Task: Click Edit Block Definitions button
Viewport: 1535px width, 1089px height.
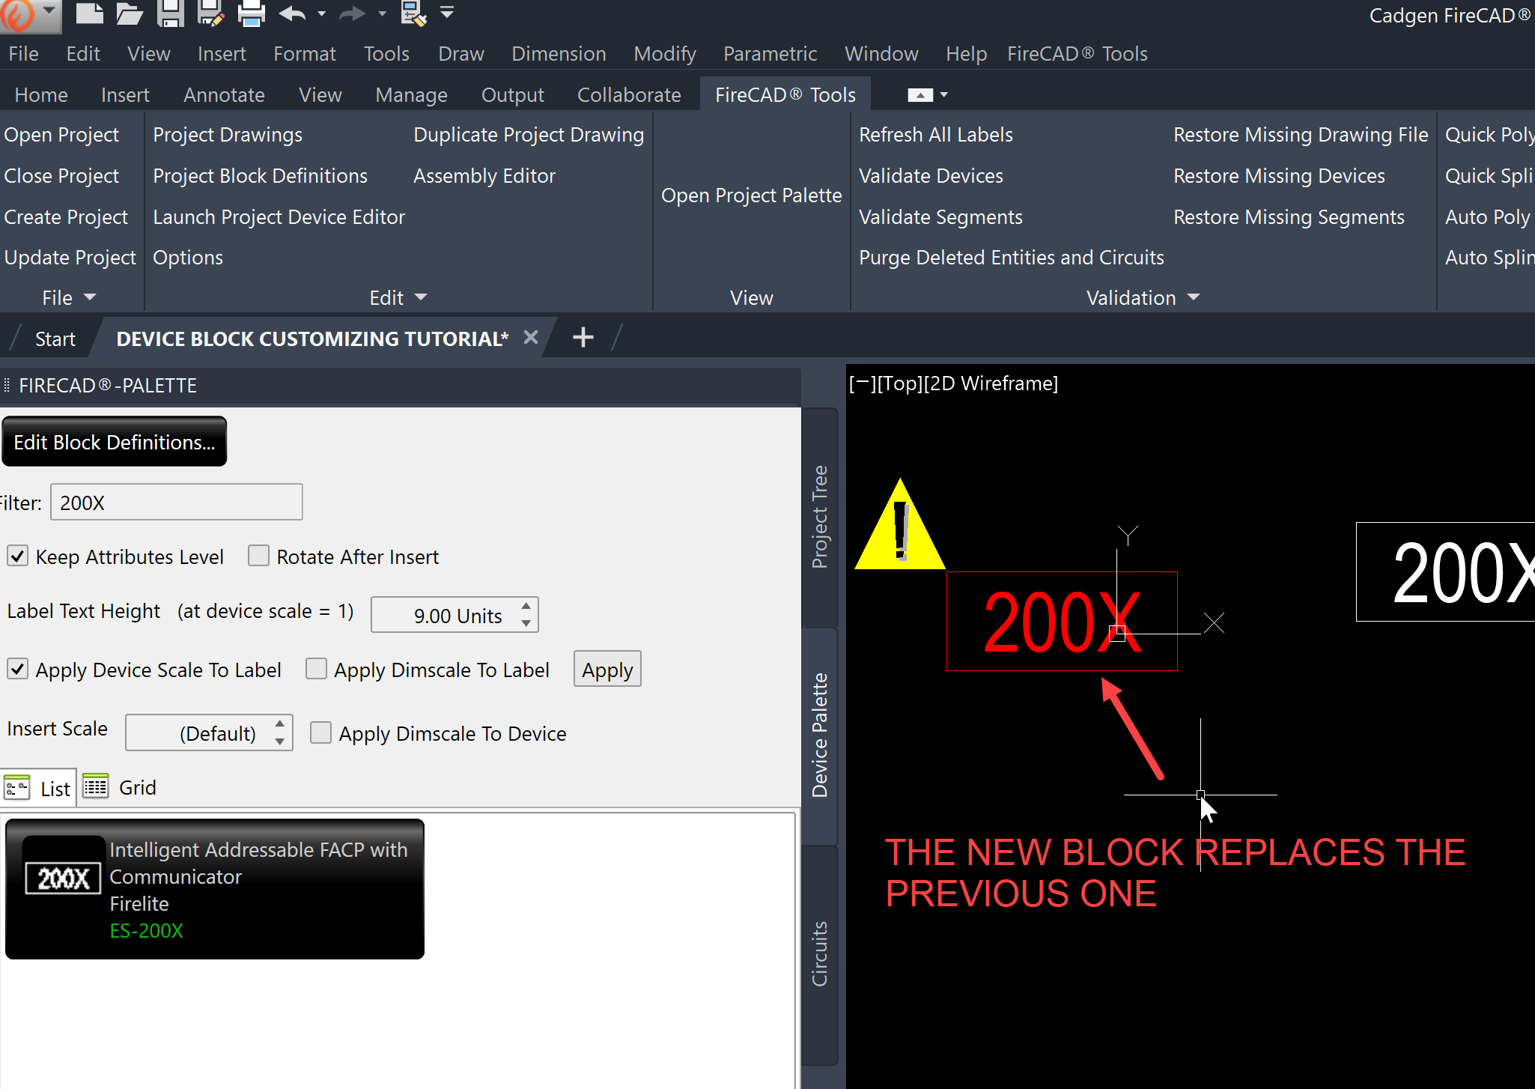Action: coord(114,442)
